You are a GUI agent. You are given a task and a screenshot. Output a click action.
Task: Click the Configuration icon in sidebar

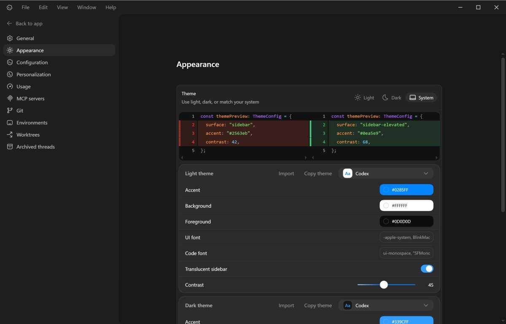[10, 62]
